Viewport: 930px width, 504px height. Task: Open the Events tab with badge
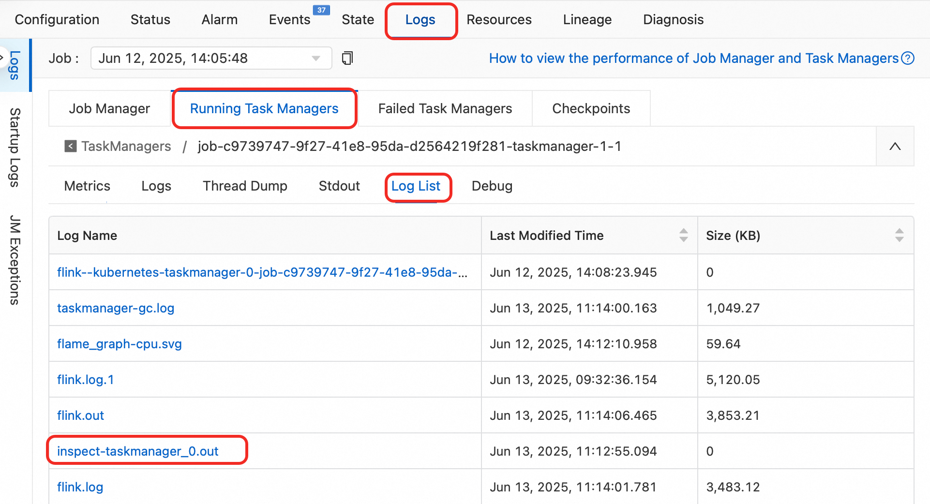click(x=289, y=20)
